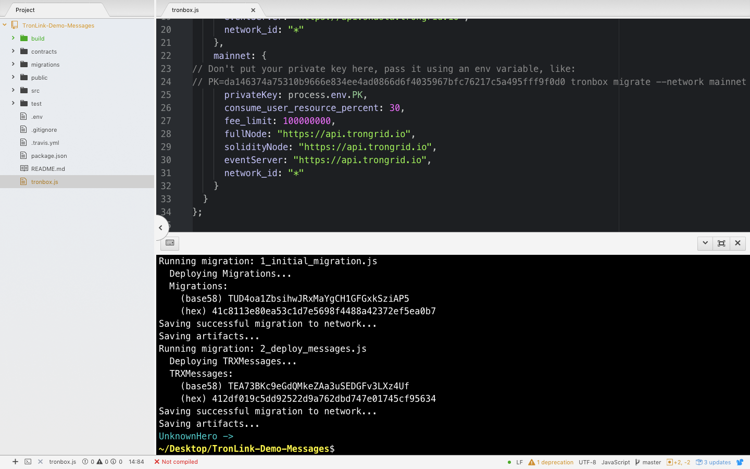The image size is (750, 469).
Task: Close the tronbox.js tab
Action: 253,10
